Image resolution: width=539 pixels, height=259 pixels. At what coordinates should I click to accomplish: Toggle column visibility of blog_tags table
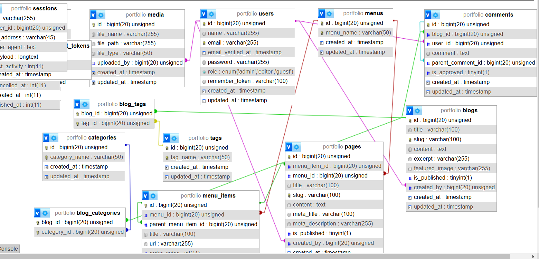77,104
